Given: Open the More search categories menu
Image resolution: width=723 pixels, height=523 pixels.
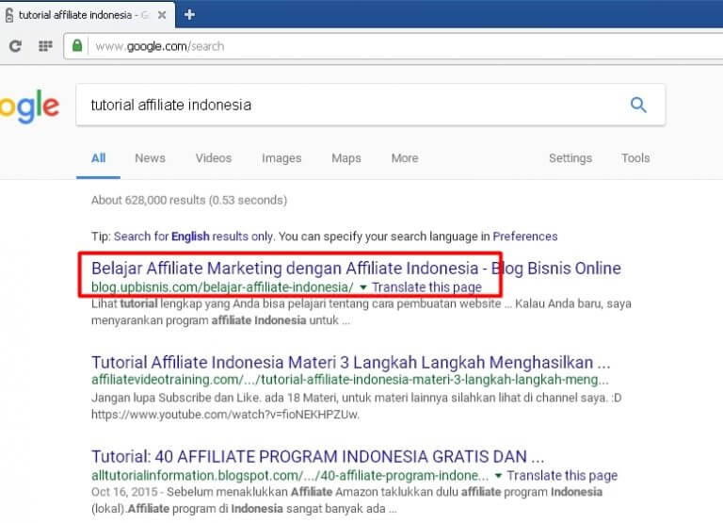Looking at the screenshot, I should [405, 158].
